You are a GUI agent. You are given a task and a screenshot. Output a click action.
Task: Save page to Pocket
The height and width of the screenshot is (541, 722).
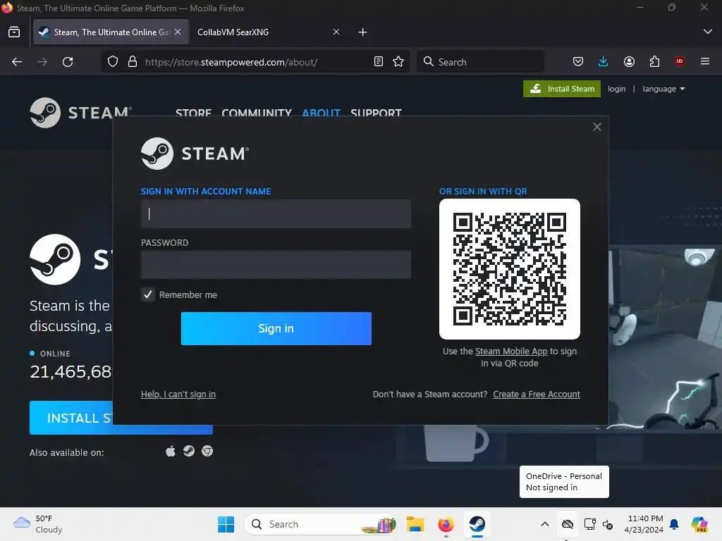tap(578, 62)
